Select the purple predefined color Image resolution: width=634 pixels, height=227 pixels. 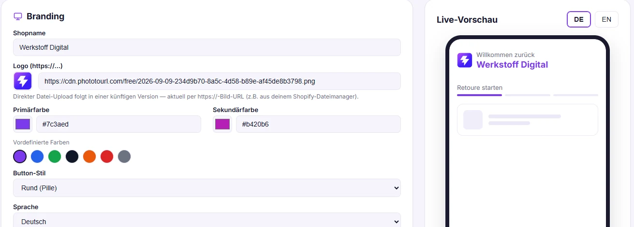pos(20,156)
